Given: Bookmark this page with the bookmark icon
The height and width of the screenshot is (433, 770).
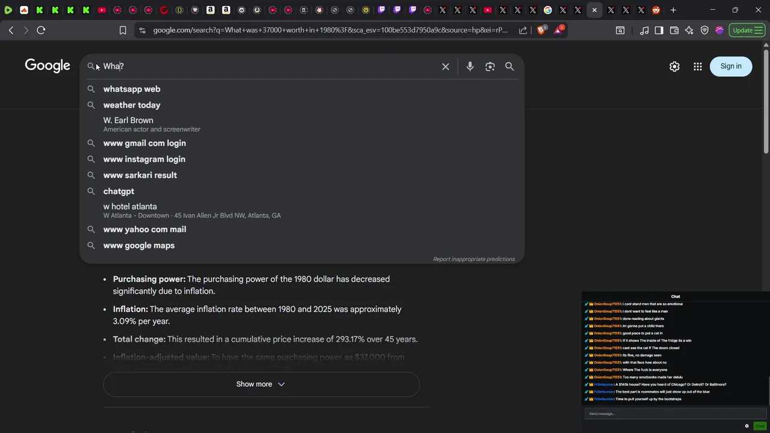Looking at the screenshot, I should click(123, 30).
